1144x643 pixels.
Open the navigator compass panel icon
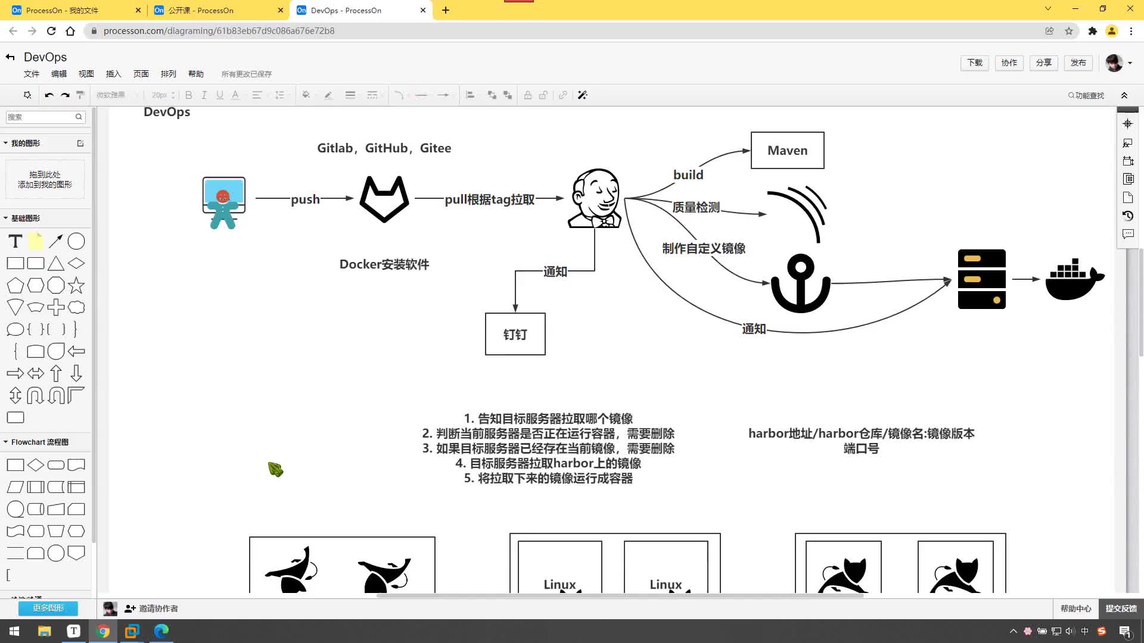pyautogui.click(x=1128, y=124)
